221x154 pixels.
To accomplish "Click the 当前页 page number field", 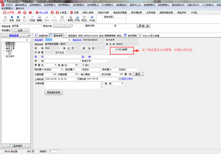I will click(54, 152).
